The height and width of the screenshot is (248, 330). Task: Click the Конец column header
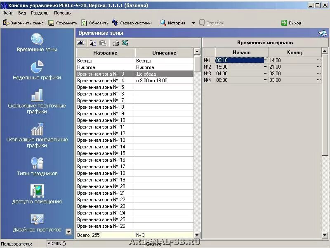tap(295, 52)
